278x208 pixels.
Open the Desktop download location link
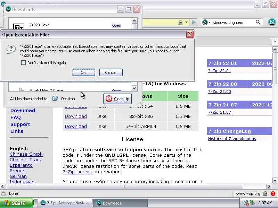(68, 99)
